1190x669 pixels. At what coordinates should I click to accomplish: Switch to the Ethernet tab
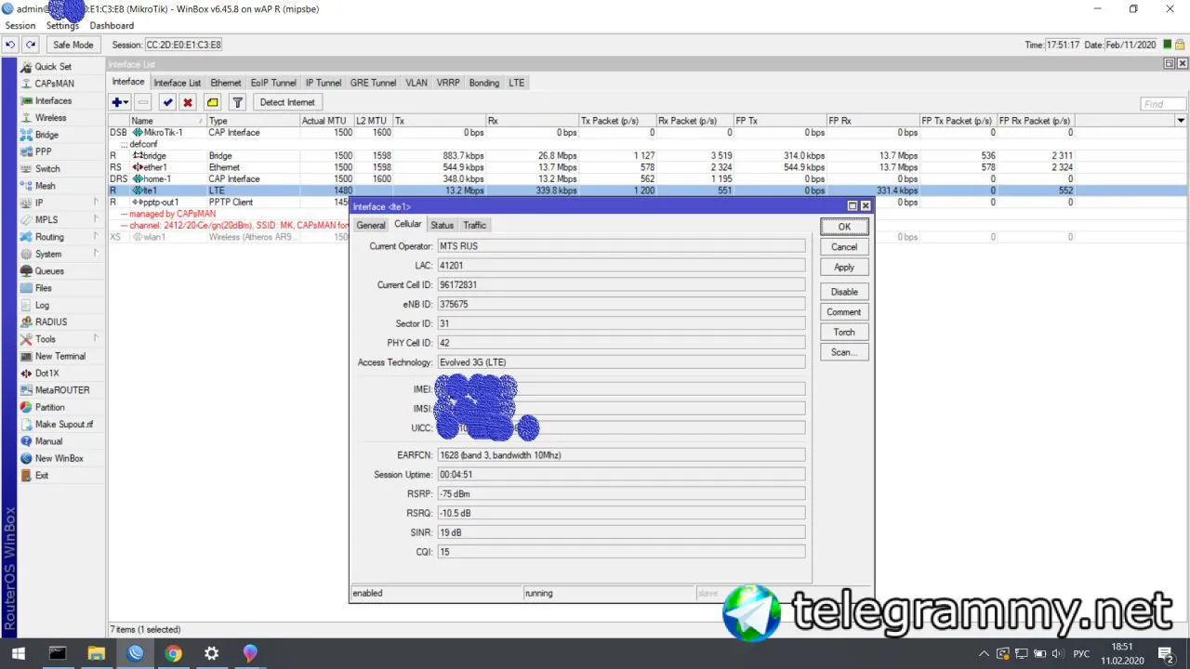pos(226,83)
